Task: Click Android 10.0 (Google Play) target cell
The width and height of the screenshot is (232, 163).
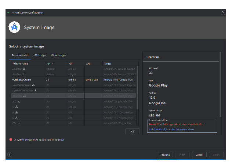Action: click(x=118, y=118)
